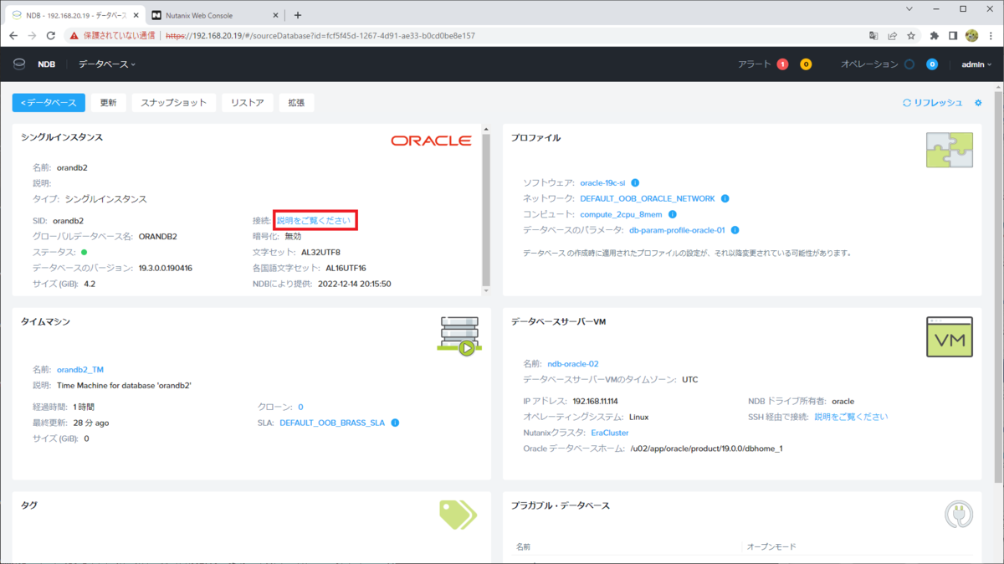Click the browser address bar URL
The image size is (1004, 564).
click(x=320, y=36)
